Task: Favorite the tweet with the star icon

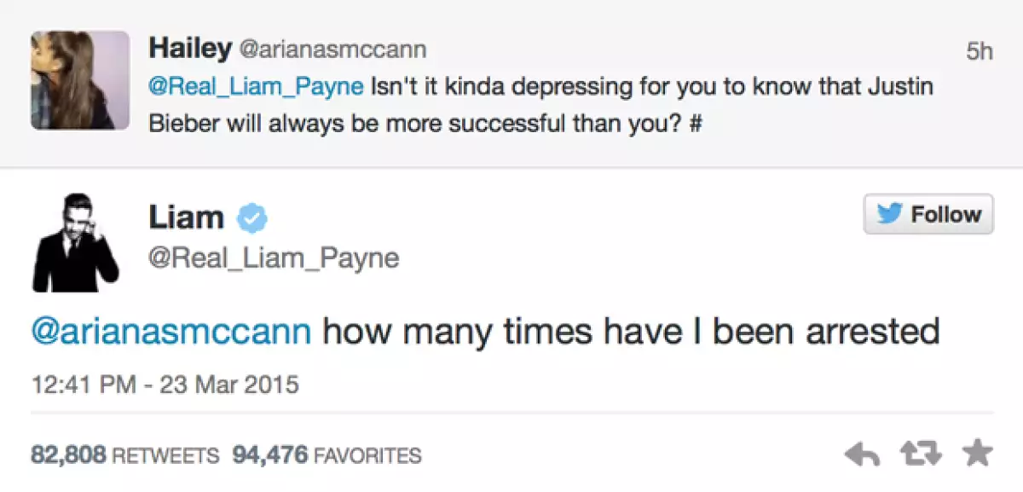Action: pyautogui.click(x=976, y=454)
